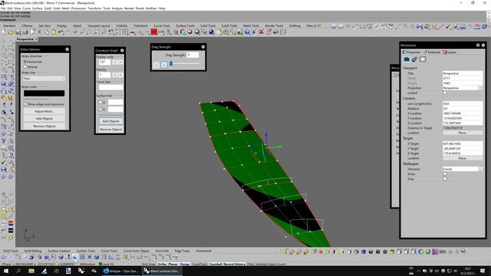The width and height of the screenshot is (491, 276).
Task: Toggle Record History in the status bar
Action: click(234, 264)
